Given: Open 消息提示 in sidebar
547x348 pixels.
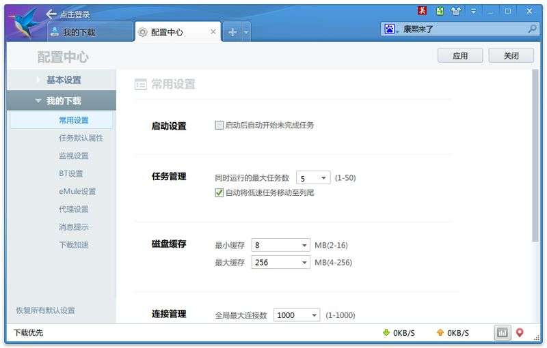Looking at the screenshot, I should click(x=74, y=227).
